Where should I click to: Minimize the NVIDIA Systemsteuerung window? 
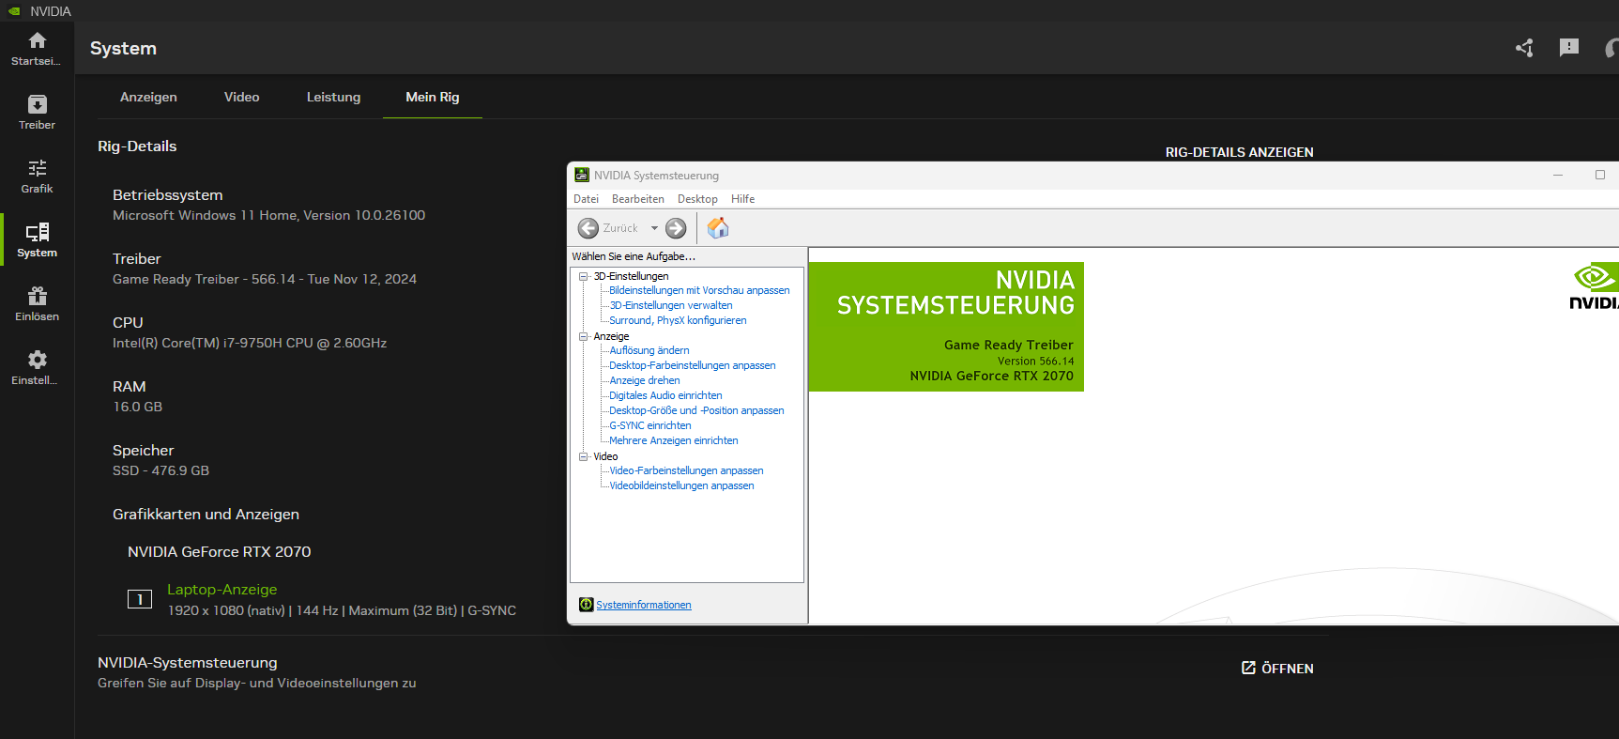1558,176
